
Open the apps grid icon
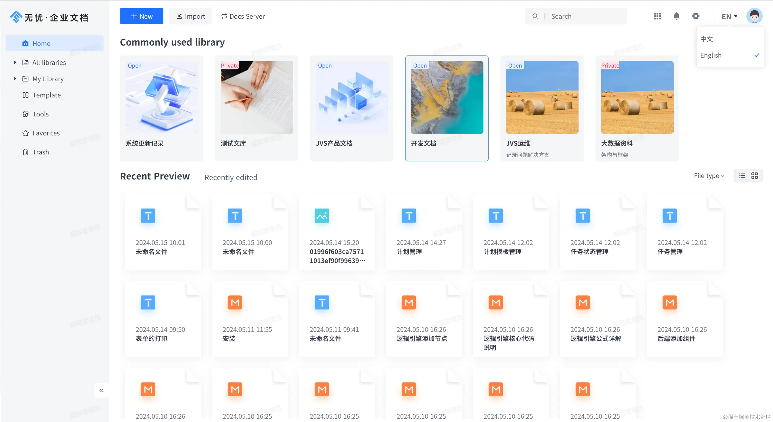[x=657, y=16]
